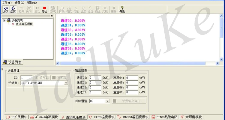Switch to the 18B20温度模块 tab
The height and width of the screenshot is (120, 225).
[102, 117]
